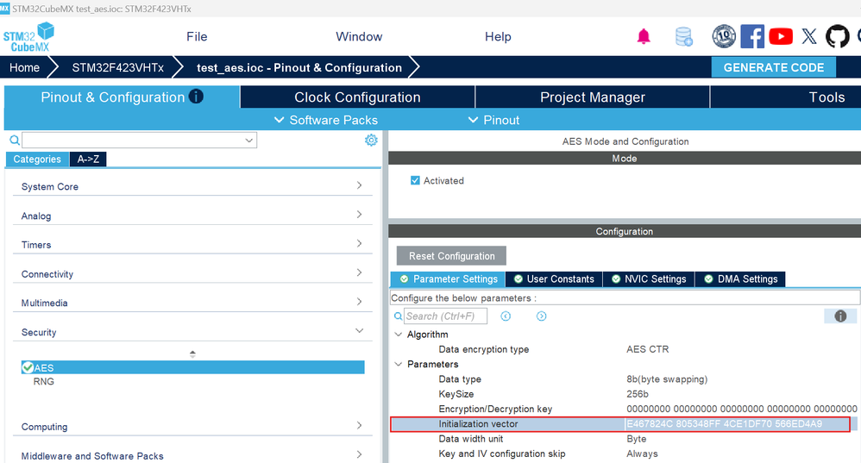Open the Window menu
The height and width of the screenshot is (463, 861).
pyautogui.click(x=359, y=37)
